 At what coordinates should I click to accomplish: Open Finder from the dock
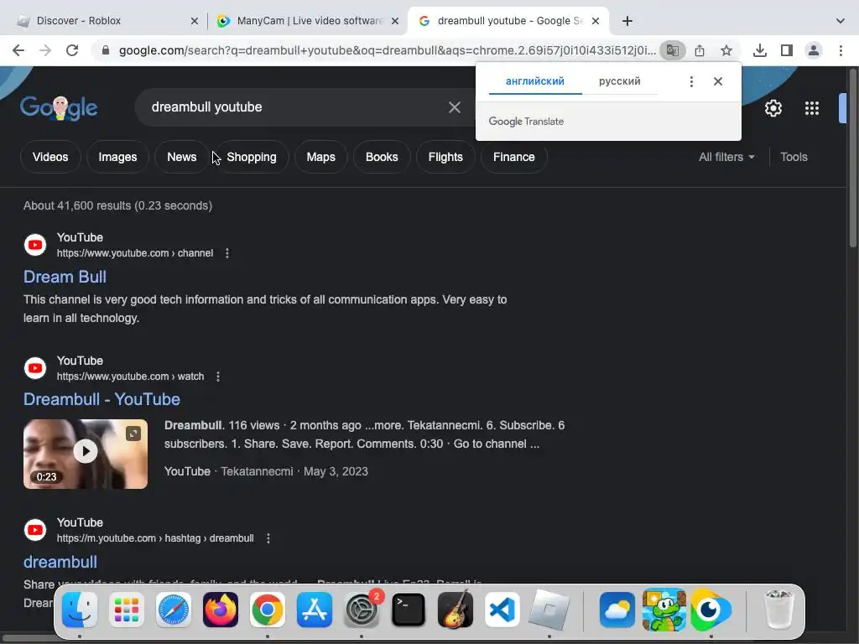click(80, 610)
